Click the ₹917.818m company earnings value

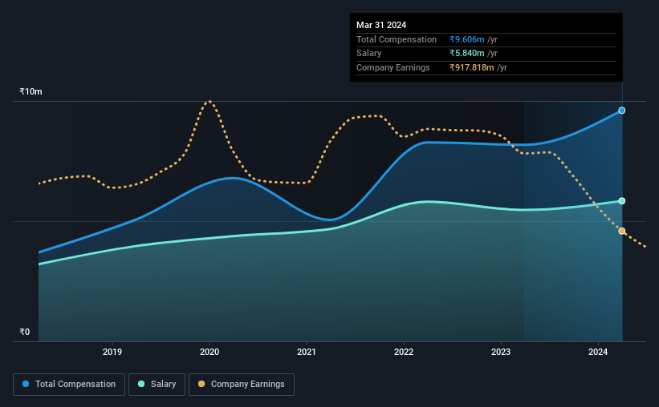point(471,67)
